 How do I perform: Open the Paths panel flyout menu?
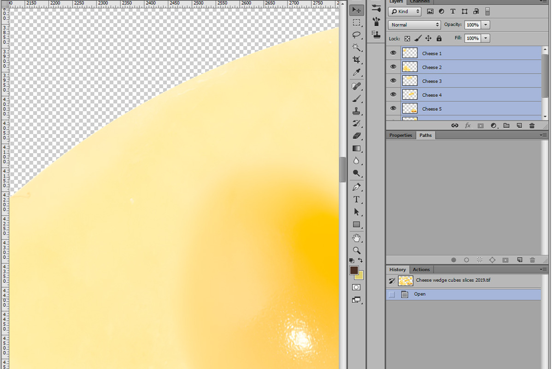tap(544, 135)
